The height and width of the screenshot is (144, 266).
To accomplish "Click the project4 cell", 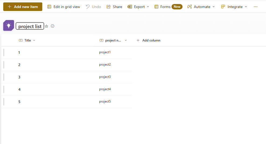I will [105, 89].
